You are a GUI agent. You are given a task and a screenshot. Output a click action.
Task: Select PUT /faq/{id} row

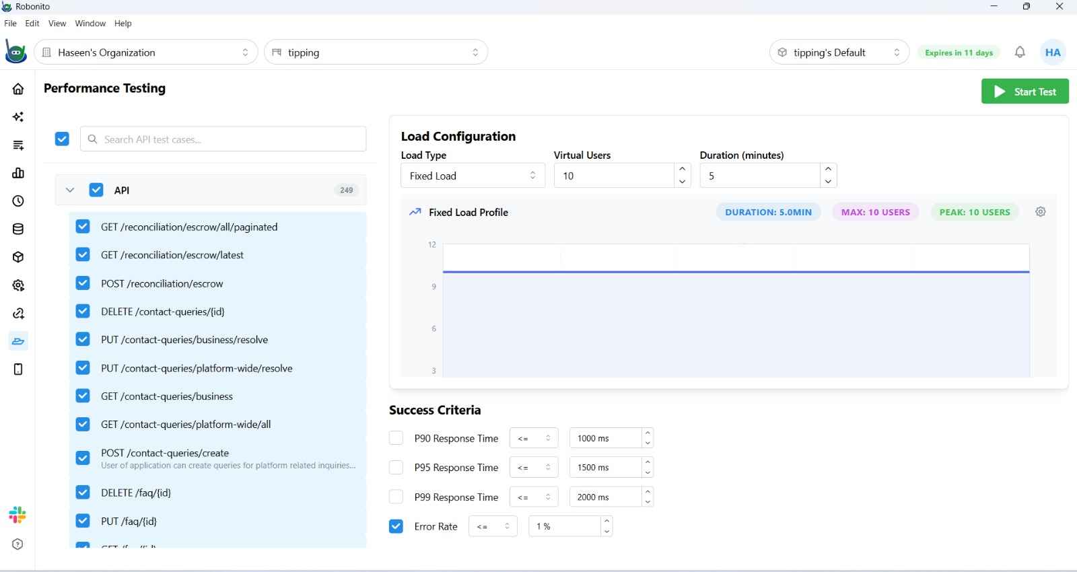pyautogui.click(x=217, y=521)
